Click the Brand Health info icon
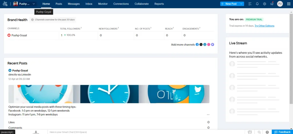This screenshot has width=293, height=134. click(32, 20)
